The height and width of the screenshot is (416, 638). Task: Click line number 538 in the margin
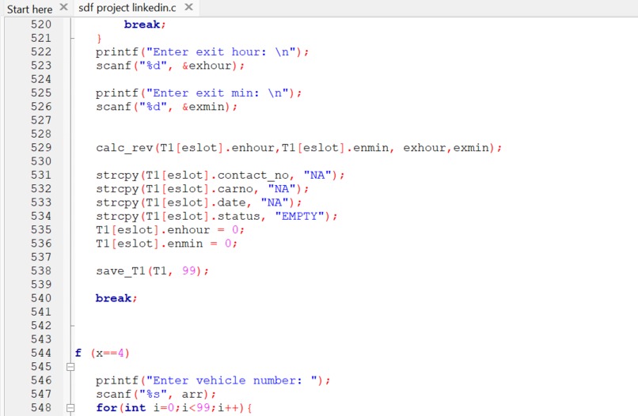pyautogui.click(x=41, y=270)
